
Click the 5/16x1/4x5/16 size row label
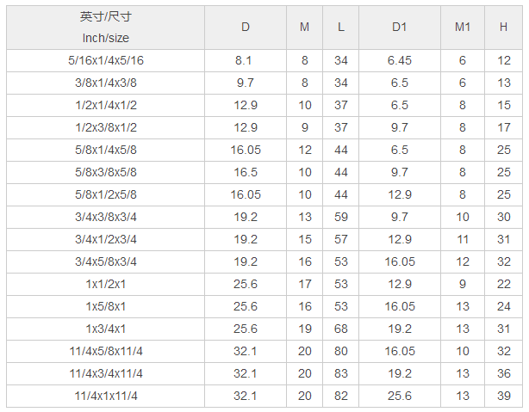(x=105, y=61)
